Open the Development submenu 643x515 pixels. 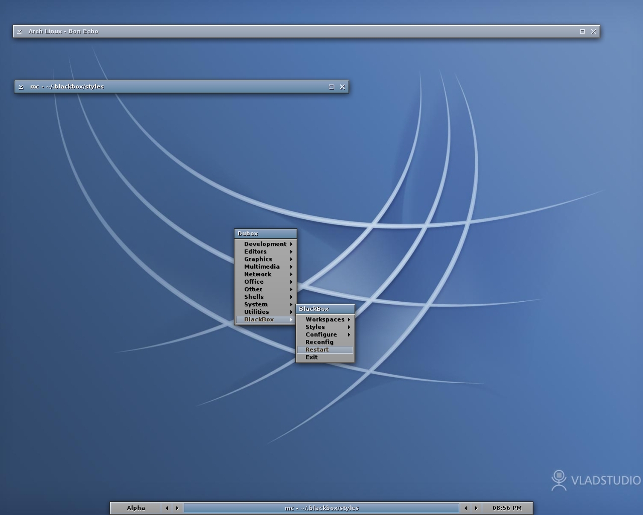coord(265,244)
